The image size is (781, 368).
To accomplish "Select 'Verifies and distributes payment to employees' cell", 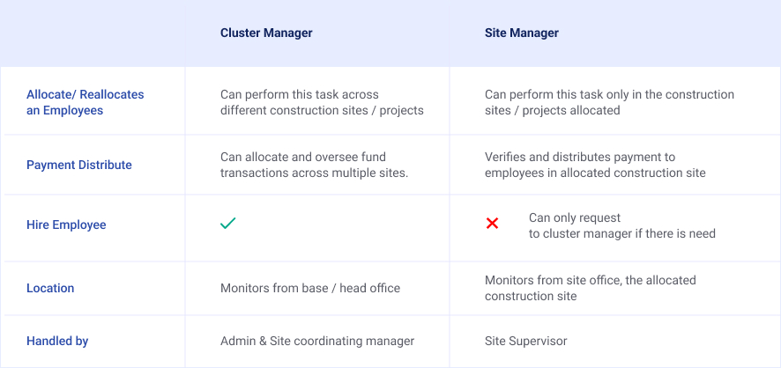I will 595,165.
